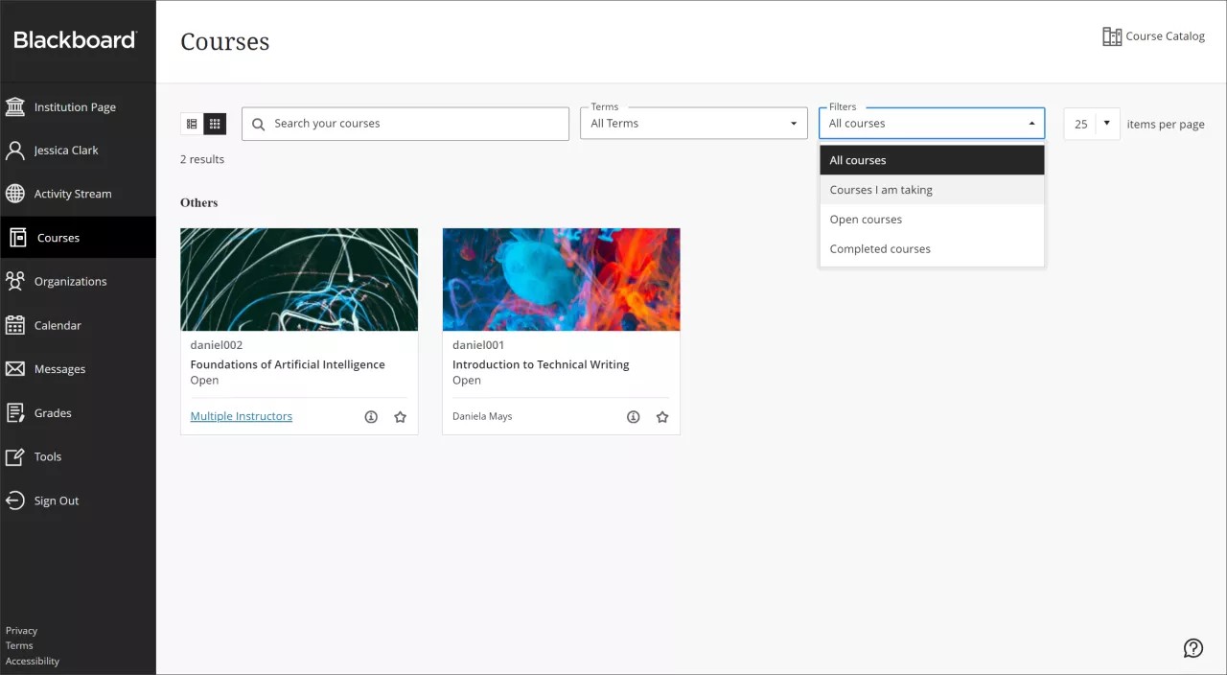Open the Multiple Instructors link
Viewport: 1227px width, 675px height.
[x=241, y=416]
